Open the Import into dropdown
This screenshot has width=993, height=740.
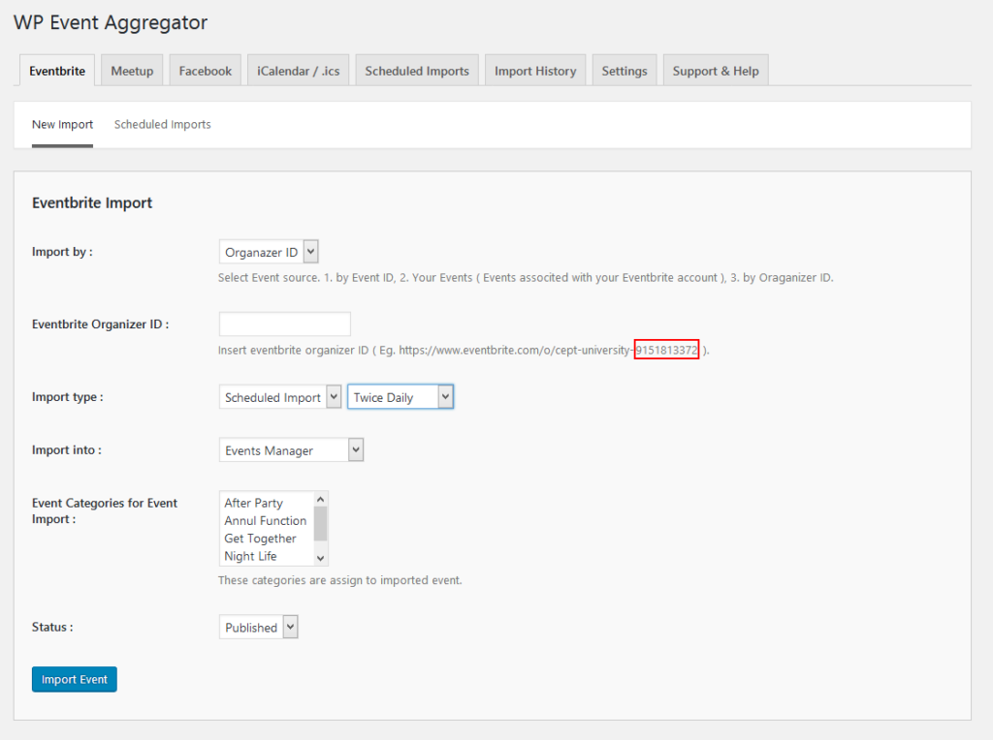(x=291, y=449)
